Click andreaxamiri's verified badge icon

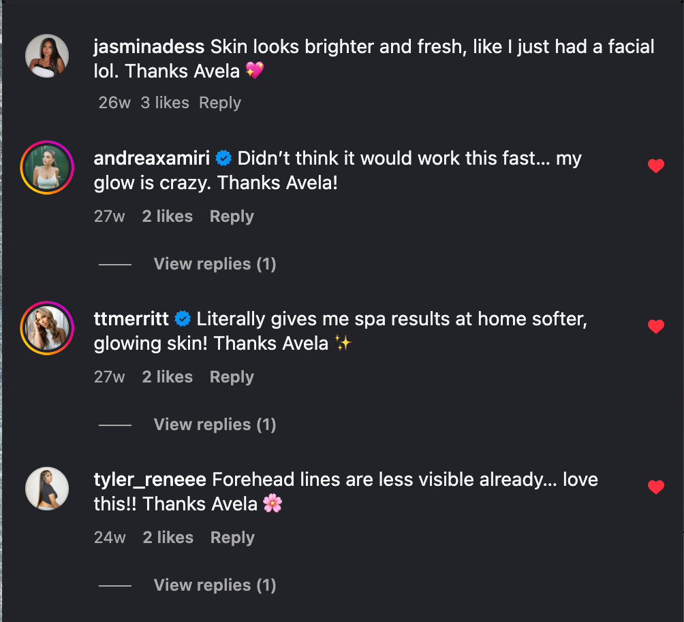click(223, 159)
